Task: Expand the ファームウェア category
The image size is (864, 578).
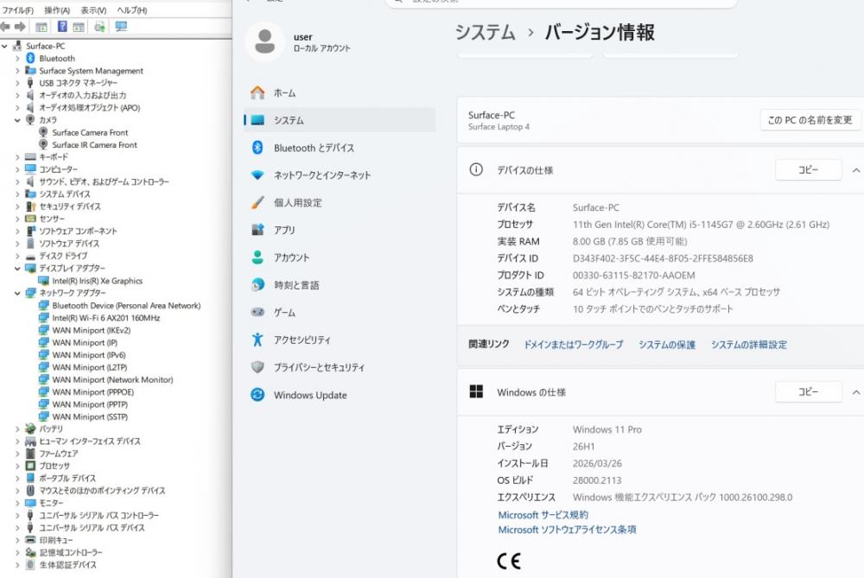Action: tap(17, 454)
